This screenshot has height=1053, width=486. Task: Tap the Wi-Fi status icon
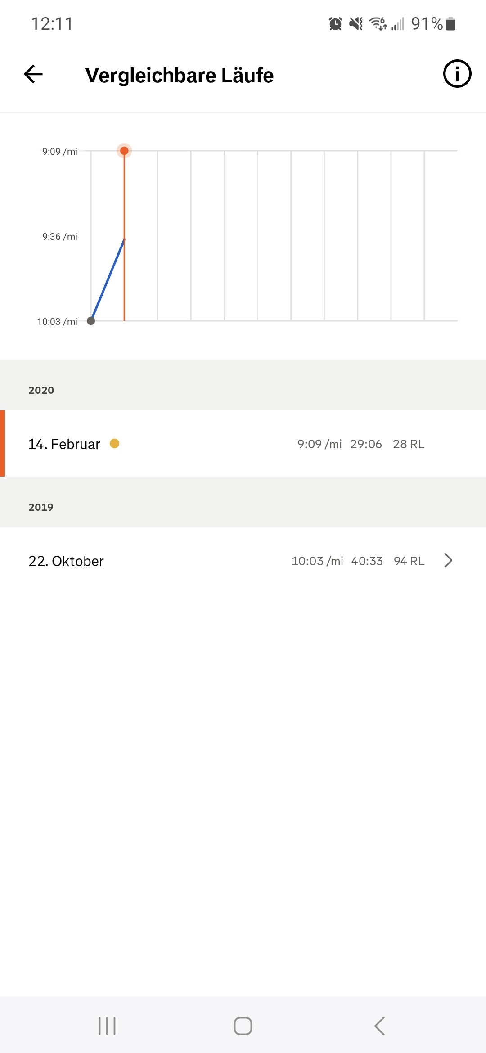point(378,23)
